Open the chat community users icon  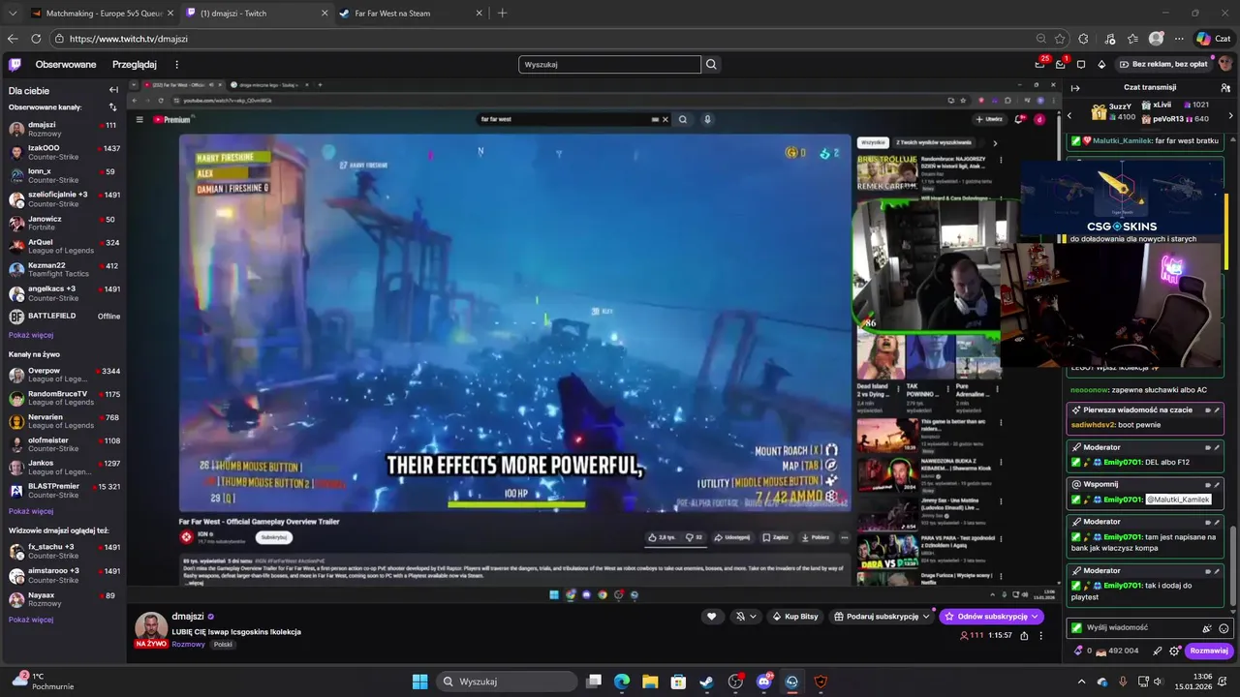pyautogui.click(x=1225, y=87)
